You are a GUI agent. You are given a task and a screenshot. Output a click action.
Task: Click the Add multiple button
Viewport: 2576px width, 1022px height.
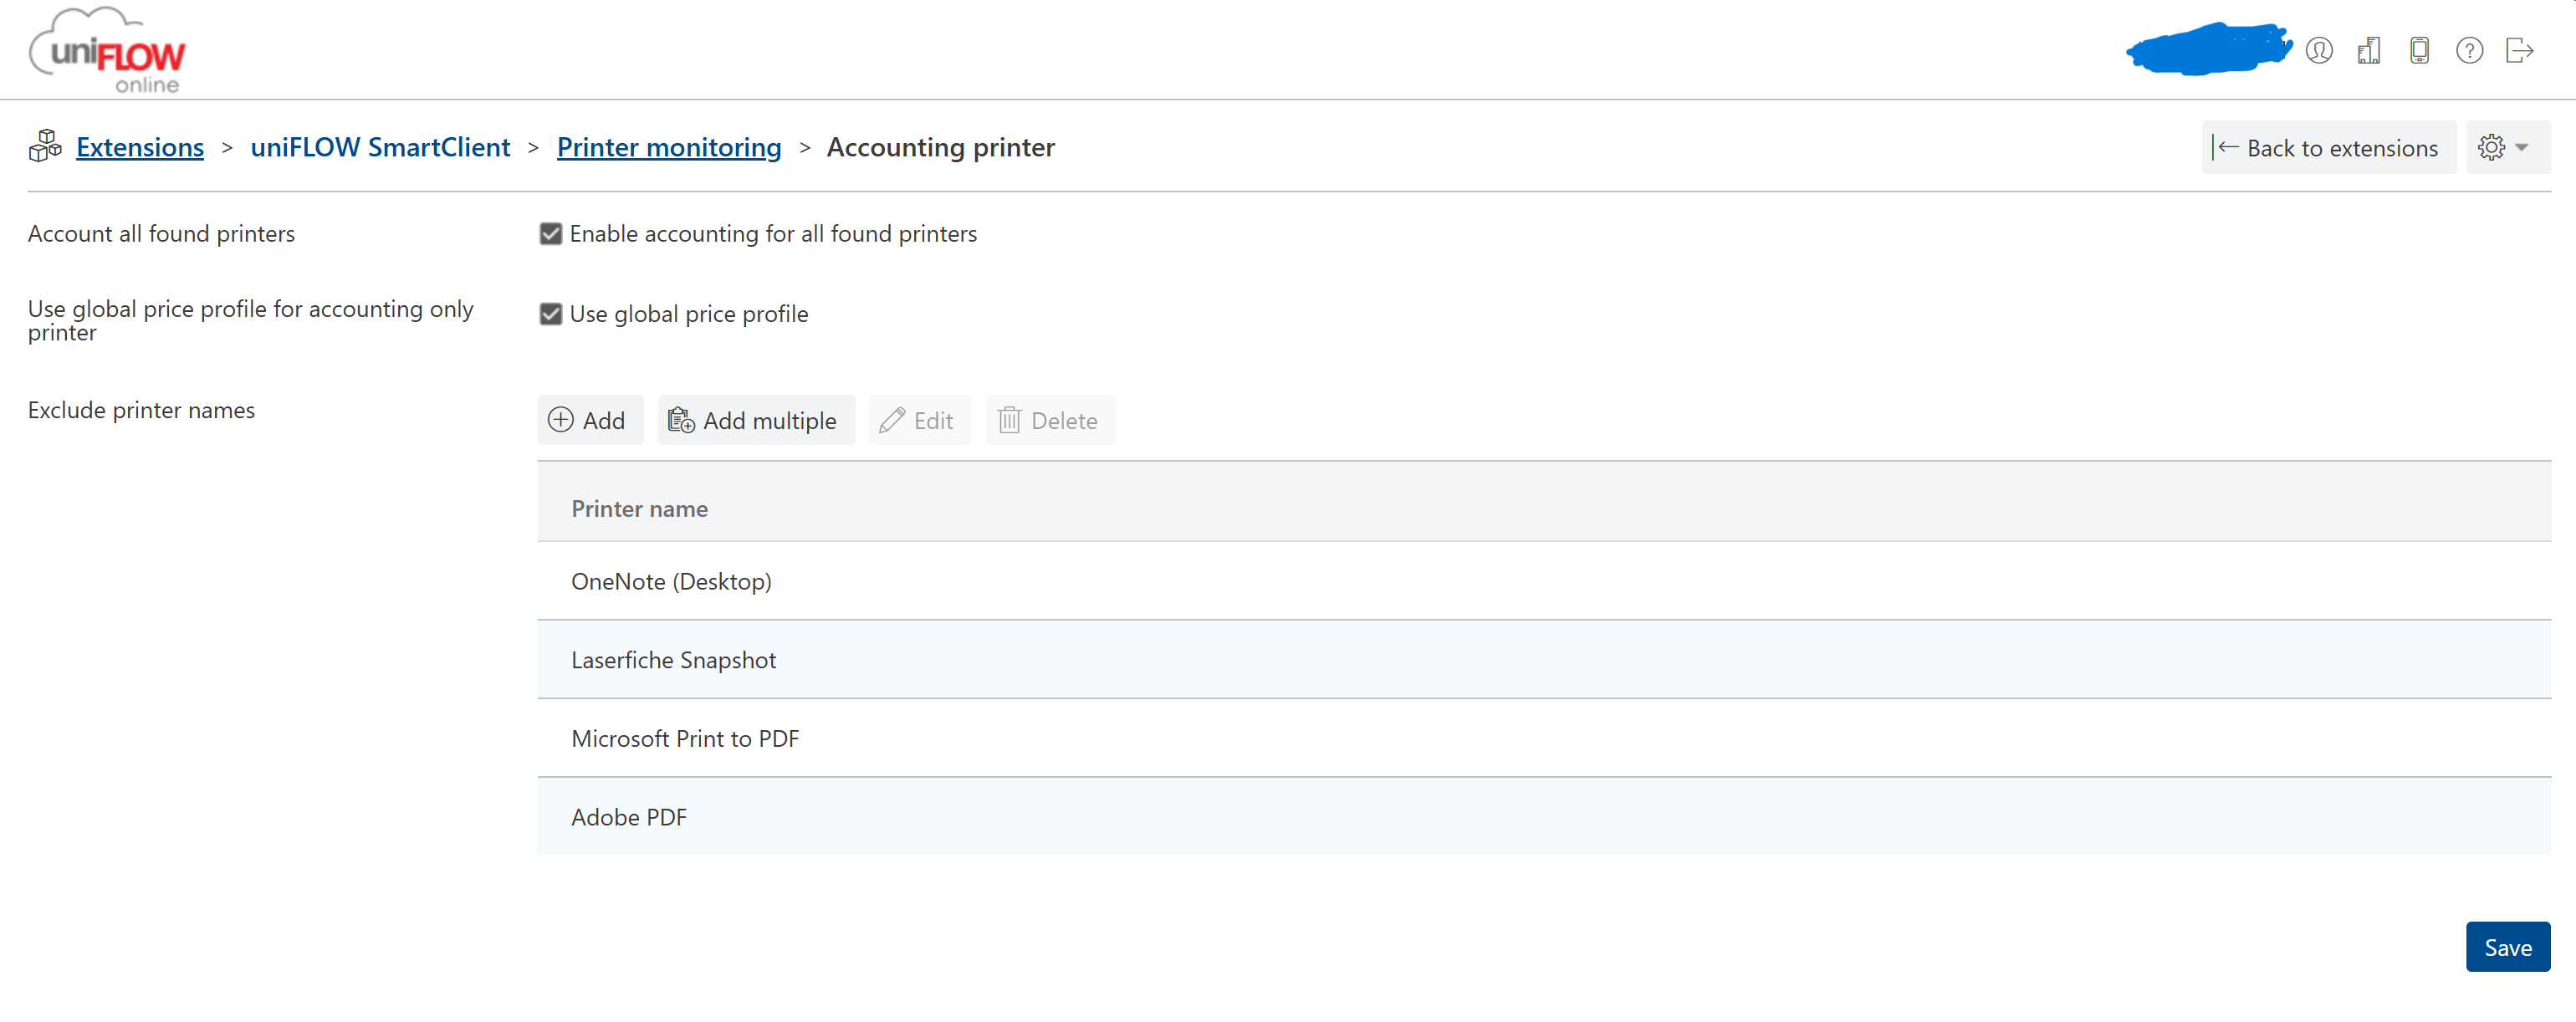[756, 420]
